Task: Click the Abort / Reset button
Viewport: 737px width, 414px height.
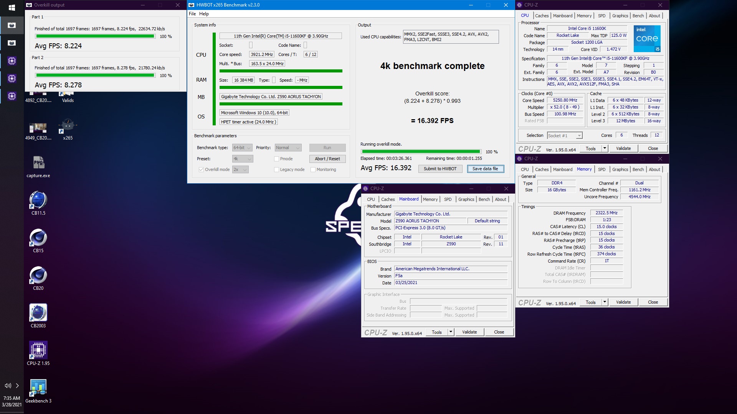Action: click(x=327, y=159)
